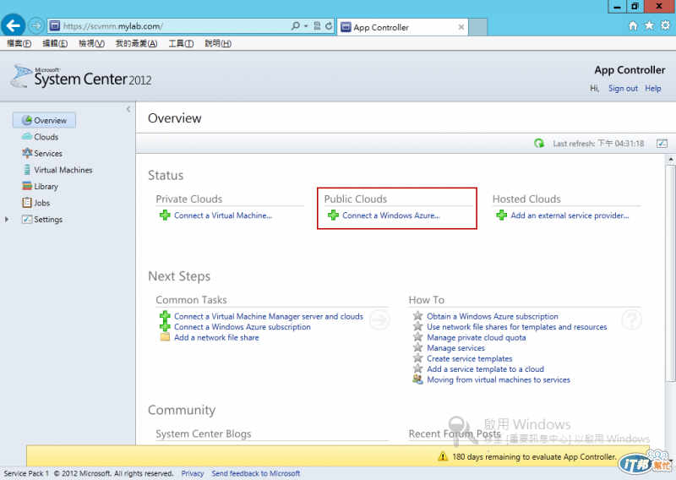
Task: Open the address bar search magnifier
Action: pos(295,26)
